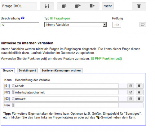Click the Beschreibung input field
Screen dimensions: 155x132
point(20,25)
